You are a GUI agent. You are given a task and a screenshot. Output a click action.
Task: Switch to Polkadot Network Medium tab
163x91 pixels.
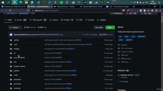point(66,7)
